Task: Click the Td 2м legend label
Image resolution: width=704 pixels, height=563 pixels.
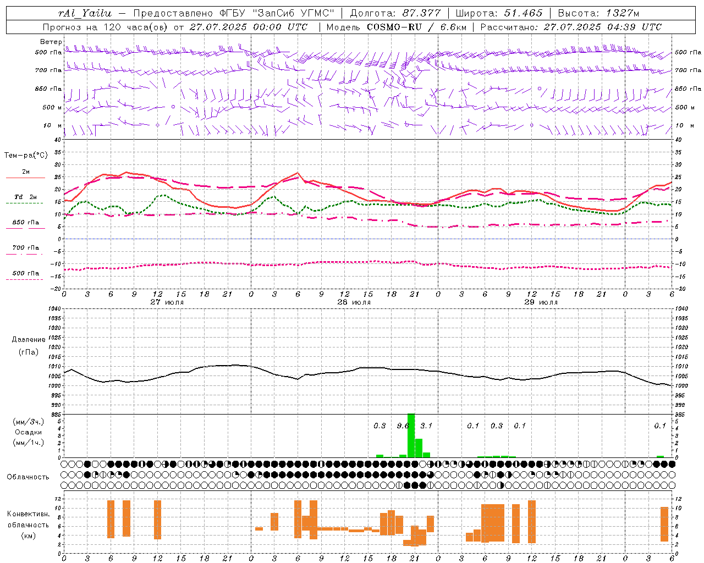Action: (25, 197)
